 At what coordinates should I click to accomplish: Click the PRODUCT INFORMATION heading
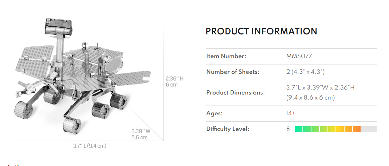261,31
